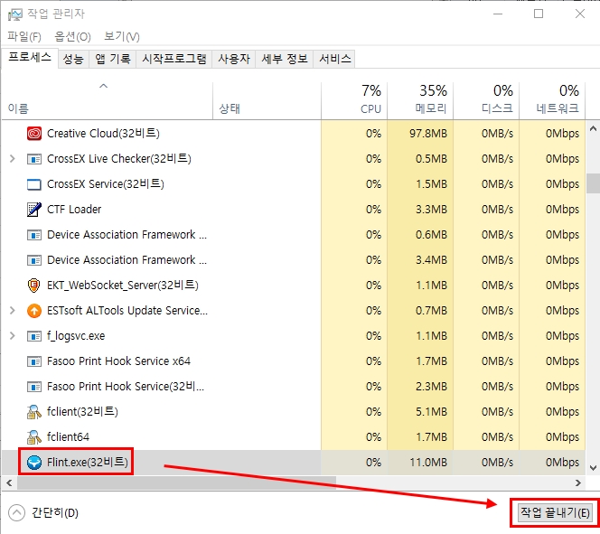Viewport: 600px width, 534px height.
Task: Click the icon of the 0.6MB Device Association Framework row
Action: 34,235
